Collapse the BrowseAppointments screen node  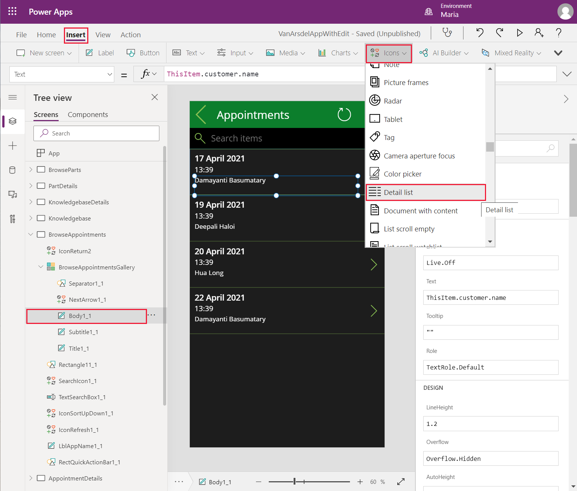pos(31,234)
